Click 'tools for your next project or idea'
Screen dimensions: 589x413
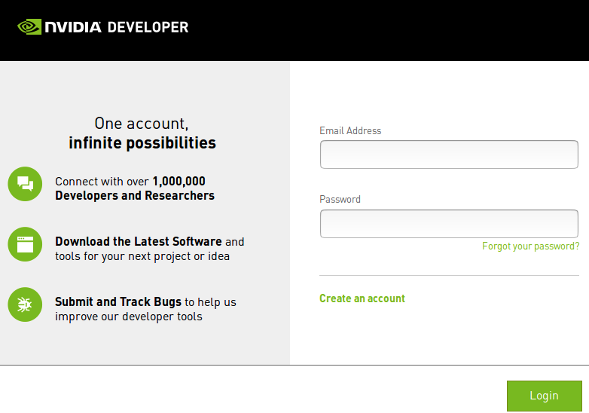click(x=142, y=256)
